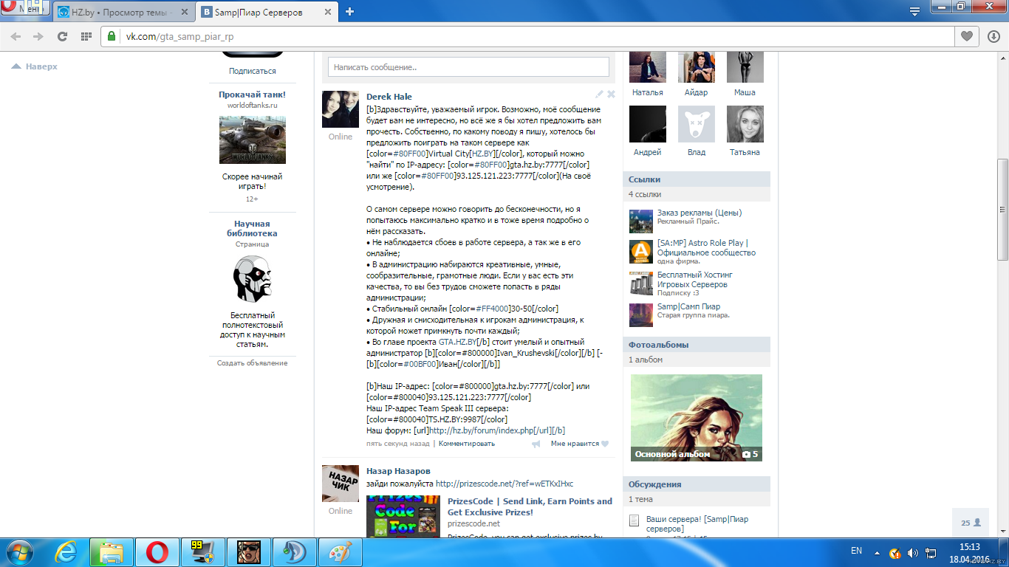Image resolution: width=1009 pixels, height=567 pixels.
Task: Close the HZ.by tab
Action: point(185,12)
